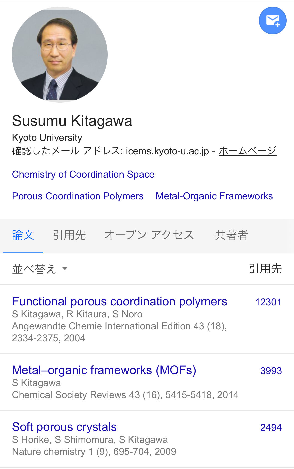The height and width of the screenshot is (469, 294).
Task: Click the blue follow-by-email icon
Action: pyautogui.click(x=272, y=20)
